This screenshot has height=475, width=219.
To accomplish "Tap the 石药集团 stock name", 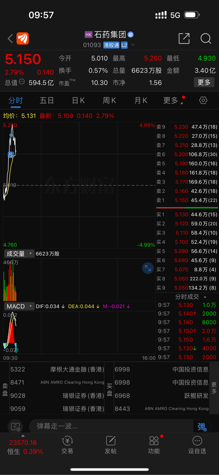I will pyautogui.click(x=110, y=35).
